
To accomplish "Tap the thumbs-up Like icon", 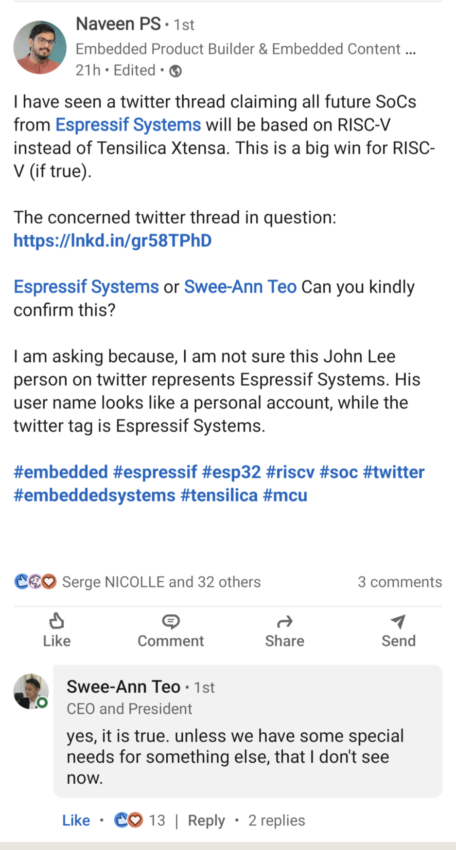I will coord(57,622).
